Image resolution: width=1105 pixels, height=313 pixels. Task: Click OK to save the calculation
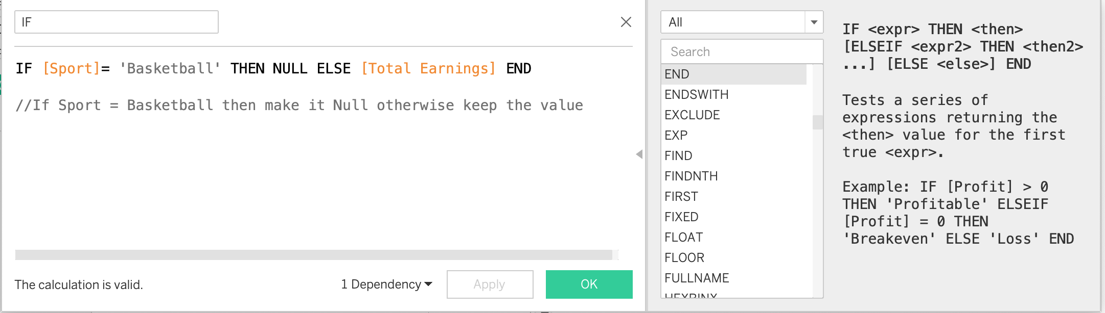coord(589,284)
